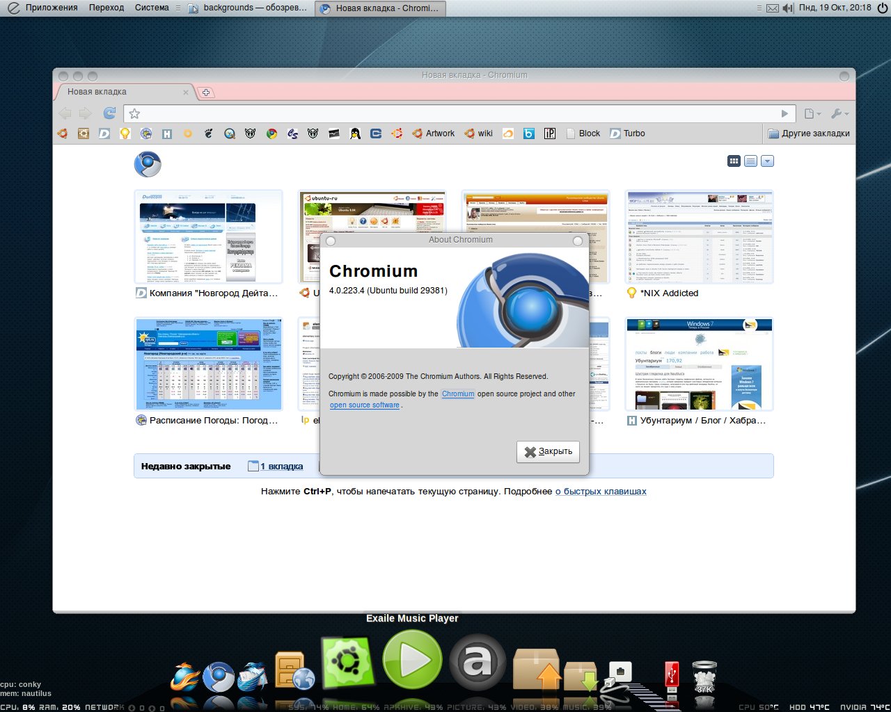Open the Block bookmark
The height and width of the screenshot is (712, 891).
point(583,133)
